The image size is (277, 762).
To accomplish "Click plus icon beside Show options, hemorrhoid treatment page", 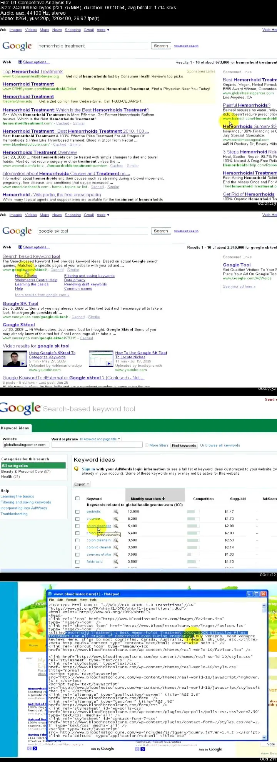I will tap(20, 62).
